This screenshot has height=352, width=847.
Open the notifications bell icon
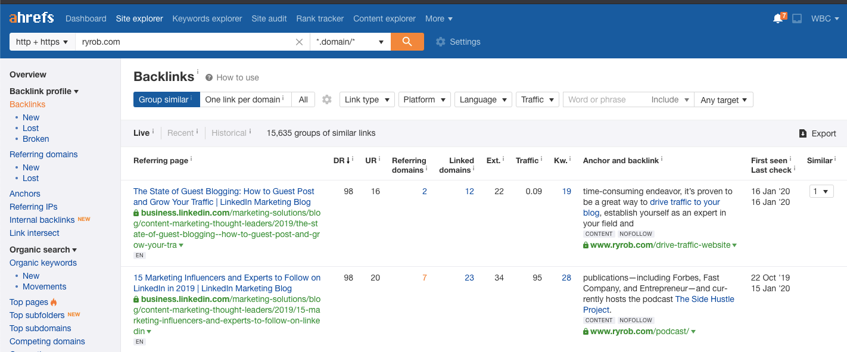coord(777,18)
